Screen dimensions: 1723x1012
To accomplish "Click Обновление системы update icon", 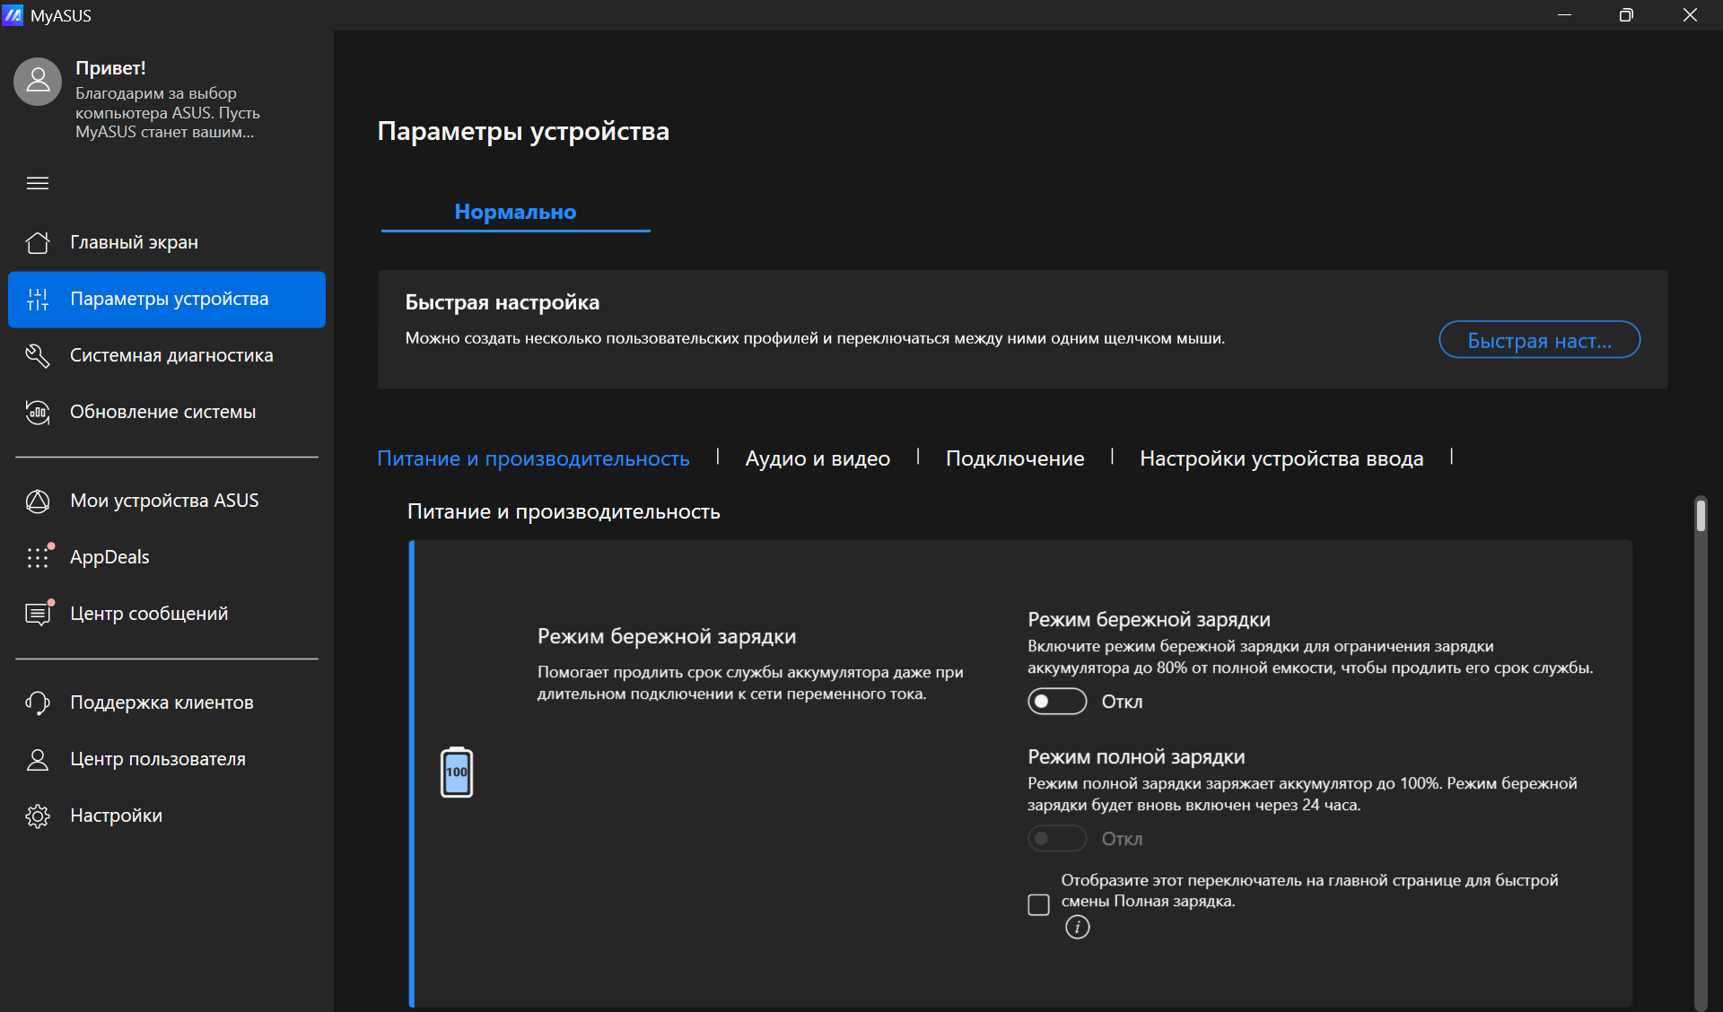I will click(x=38, y=412).
